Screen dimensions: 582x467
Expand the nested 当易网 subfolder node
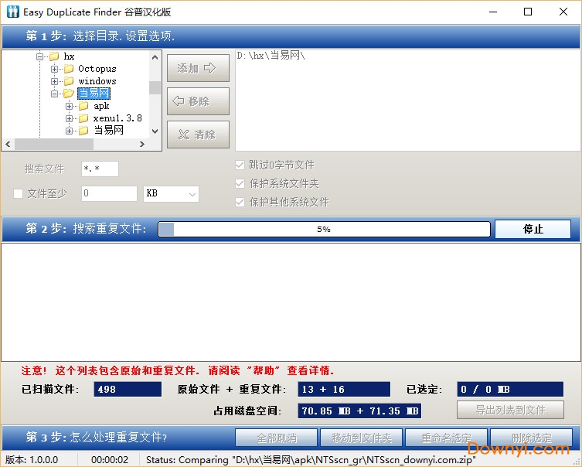click(x=69, y=131)
